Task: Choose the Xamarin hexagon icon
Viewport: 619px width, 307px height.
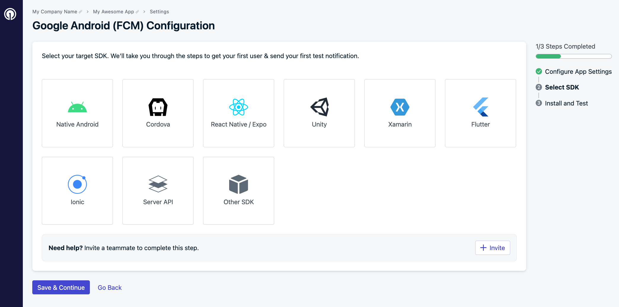Action: pyautogui.click(x=400, y=107)
